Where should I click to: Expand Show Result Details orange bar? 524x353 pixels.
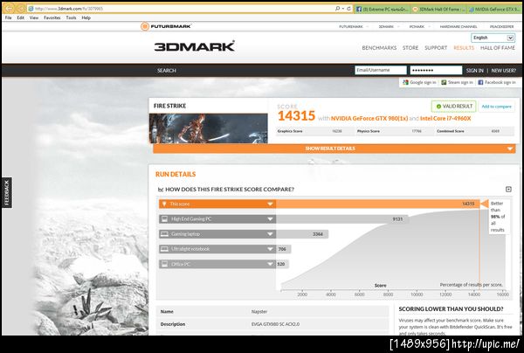[x=334, y=149]
